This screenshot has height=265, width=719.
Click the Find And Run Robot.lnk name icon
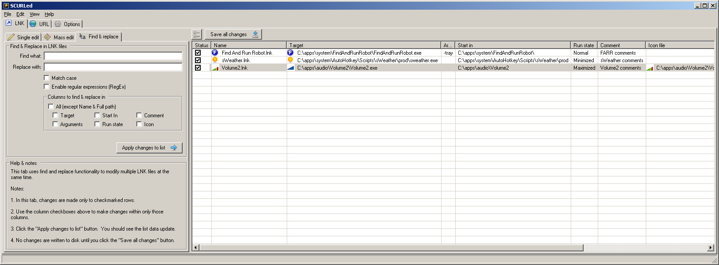coord(215,52)
